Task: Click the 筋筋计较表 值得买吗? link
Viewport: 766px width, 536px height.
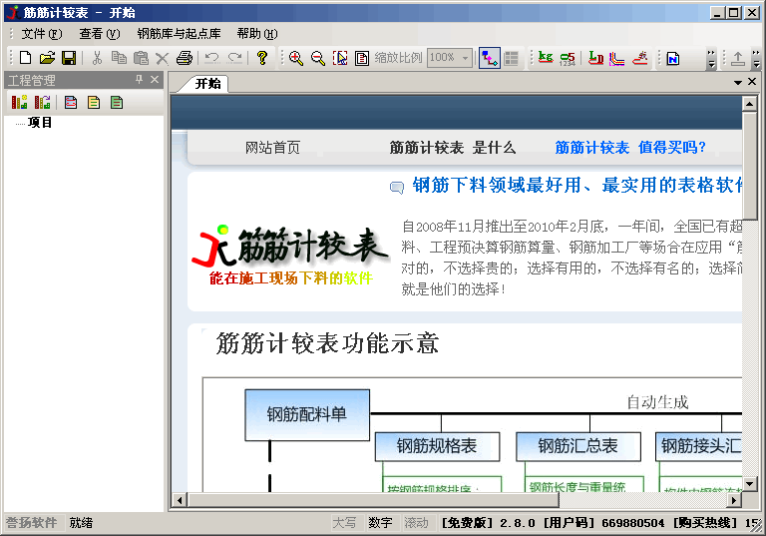Action: click(x=630, y=147)
